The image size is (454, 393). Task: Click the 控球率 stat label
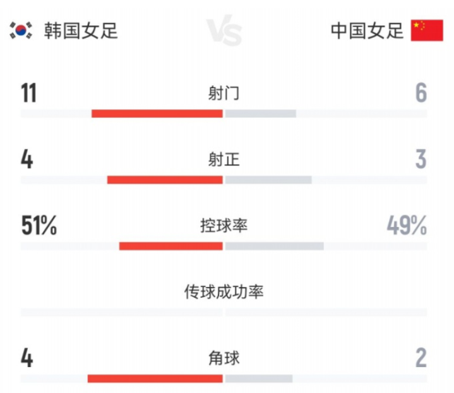pos(224,226)
